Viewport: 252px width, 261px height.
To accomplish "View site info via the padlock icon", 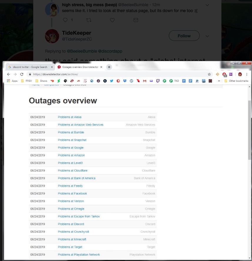I will coord(30,74).
